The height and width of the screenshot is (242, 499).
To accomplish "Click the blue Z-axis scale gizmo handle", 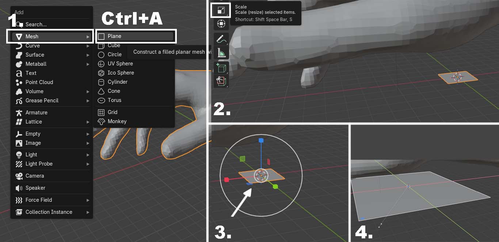I will [x=261, y=140].
